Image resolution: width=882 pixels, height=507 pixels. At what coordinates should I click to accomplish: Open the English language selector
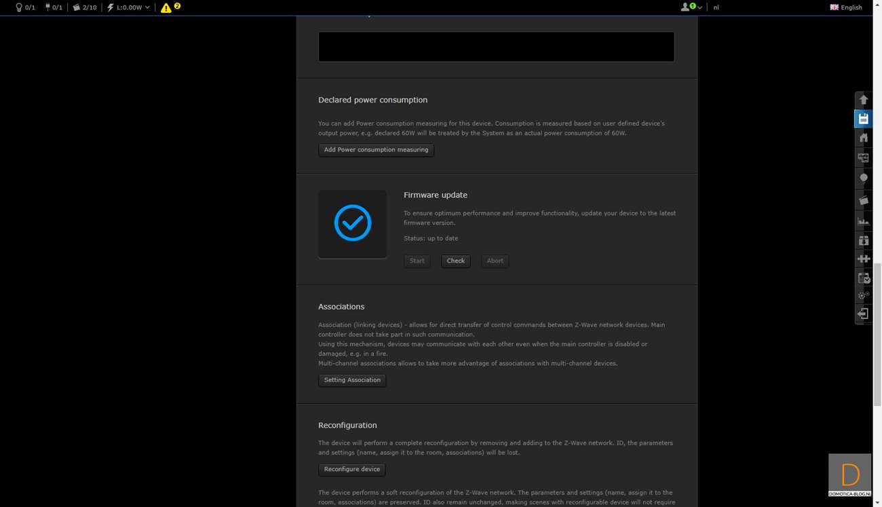point(845,7)
